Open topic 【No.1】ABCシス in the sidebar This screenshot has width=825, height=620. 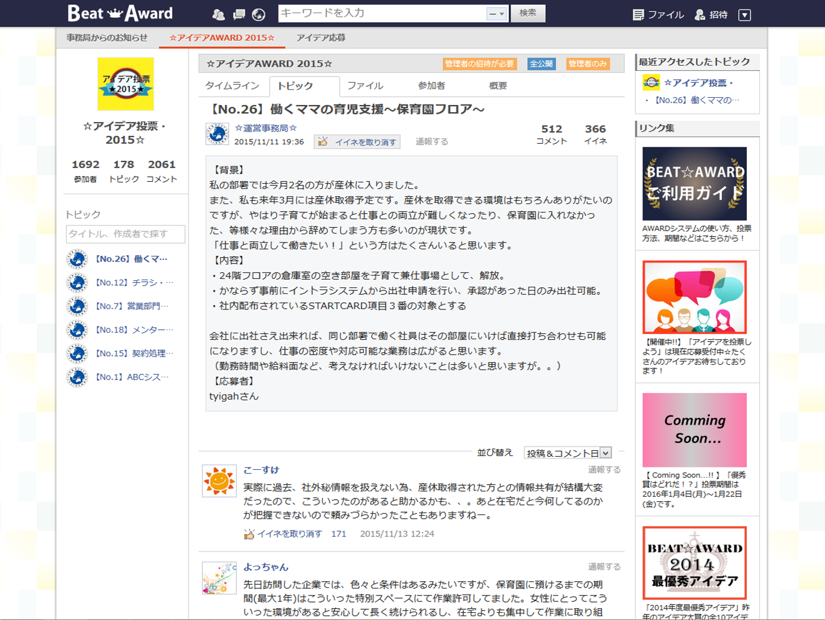132,377
